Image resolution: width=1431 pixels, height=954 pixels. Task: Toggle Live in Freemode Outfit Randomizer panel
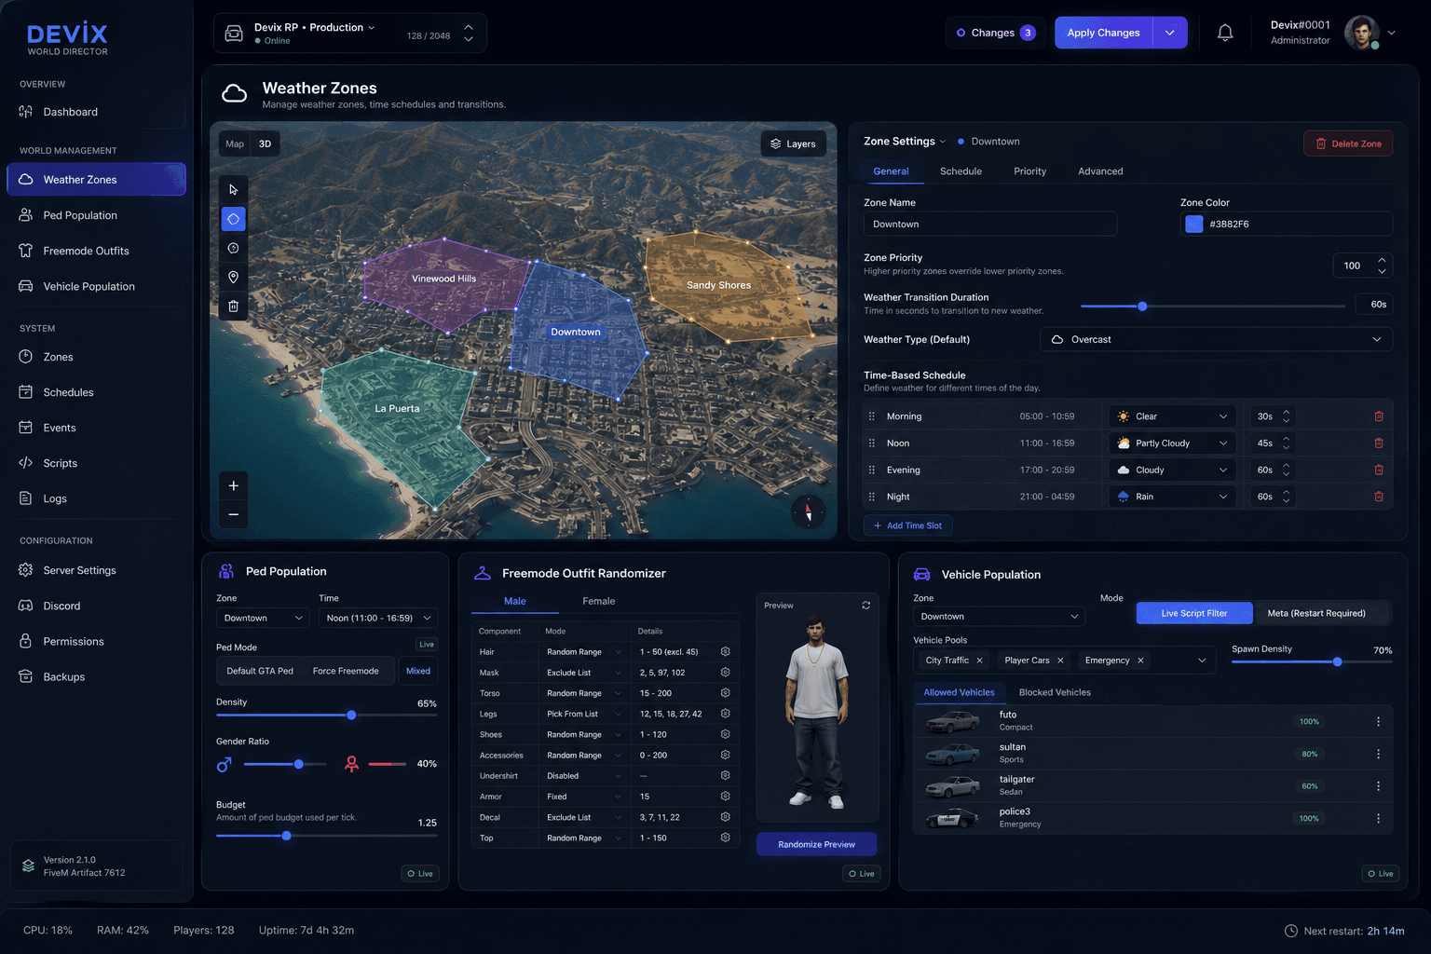862,874
